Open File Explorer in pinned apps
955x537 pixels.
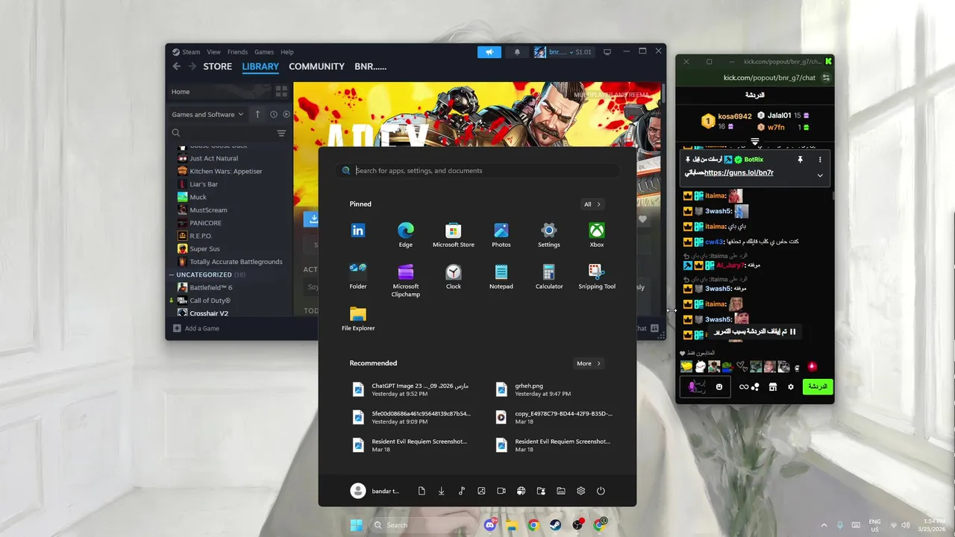(358, 318)
